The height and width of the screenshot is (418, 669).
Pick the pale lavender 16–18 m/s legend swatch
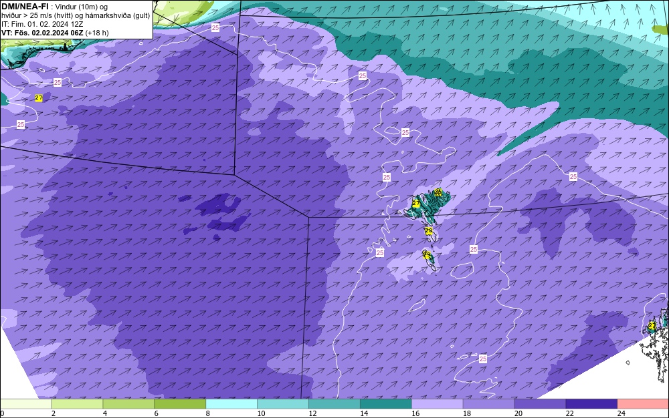click(x=438, y=404)
